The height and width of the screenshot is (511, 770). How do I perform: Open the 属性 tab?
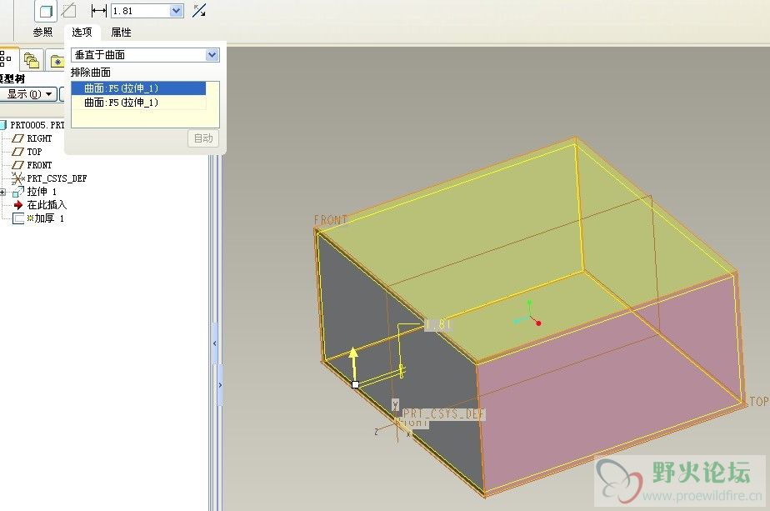(122, 33)
